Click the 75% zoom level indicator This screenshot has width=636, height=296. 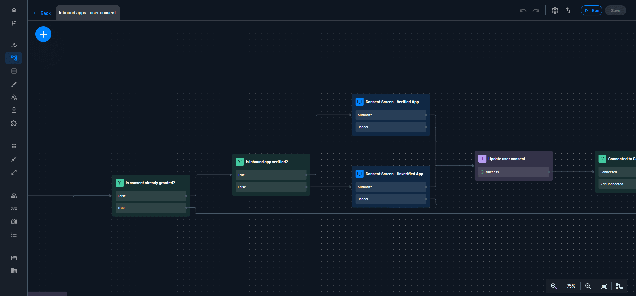(x=571, y=286)
